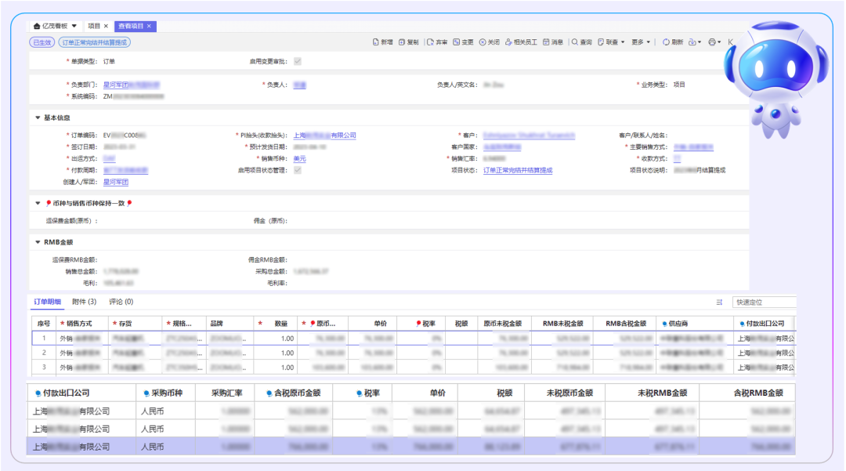
Task: Switch to the 评论 (0) tab
Action: (x=121, y=302)
